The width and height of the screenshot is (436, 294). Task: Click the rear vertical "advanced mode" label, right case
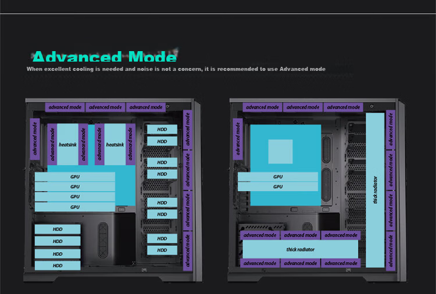click(x=238, y=139)
